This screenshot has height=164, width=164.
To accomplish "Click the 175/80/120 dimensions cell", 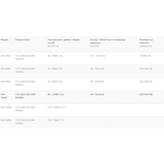I will 145,56.
